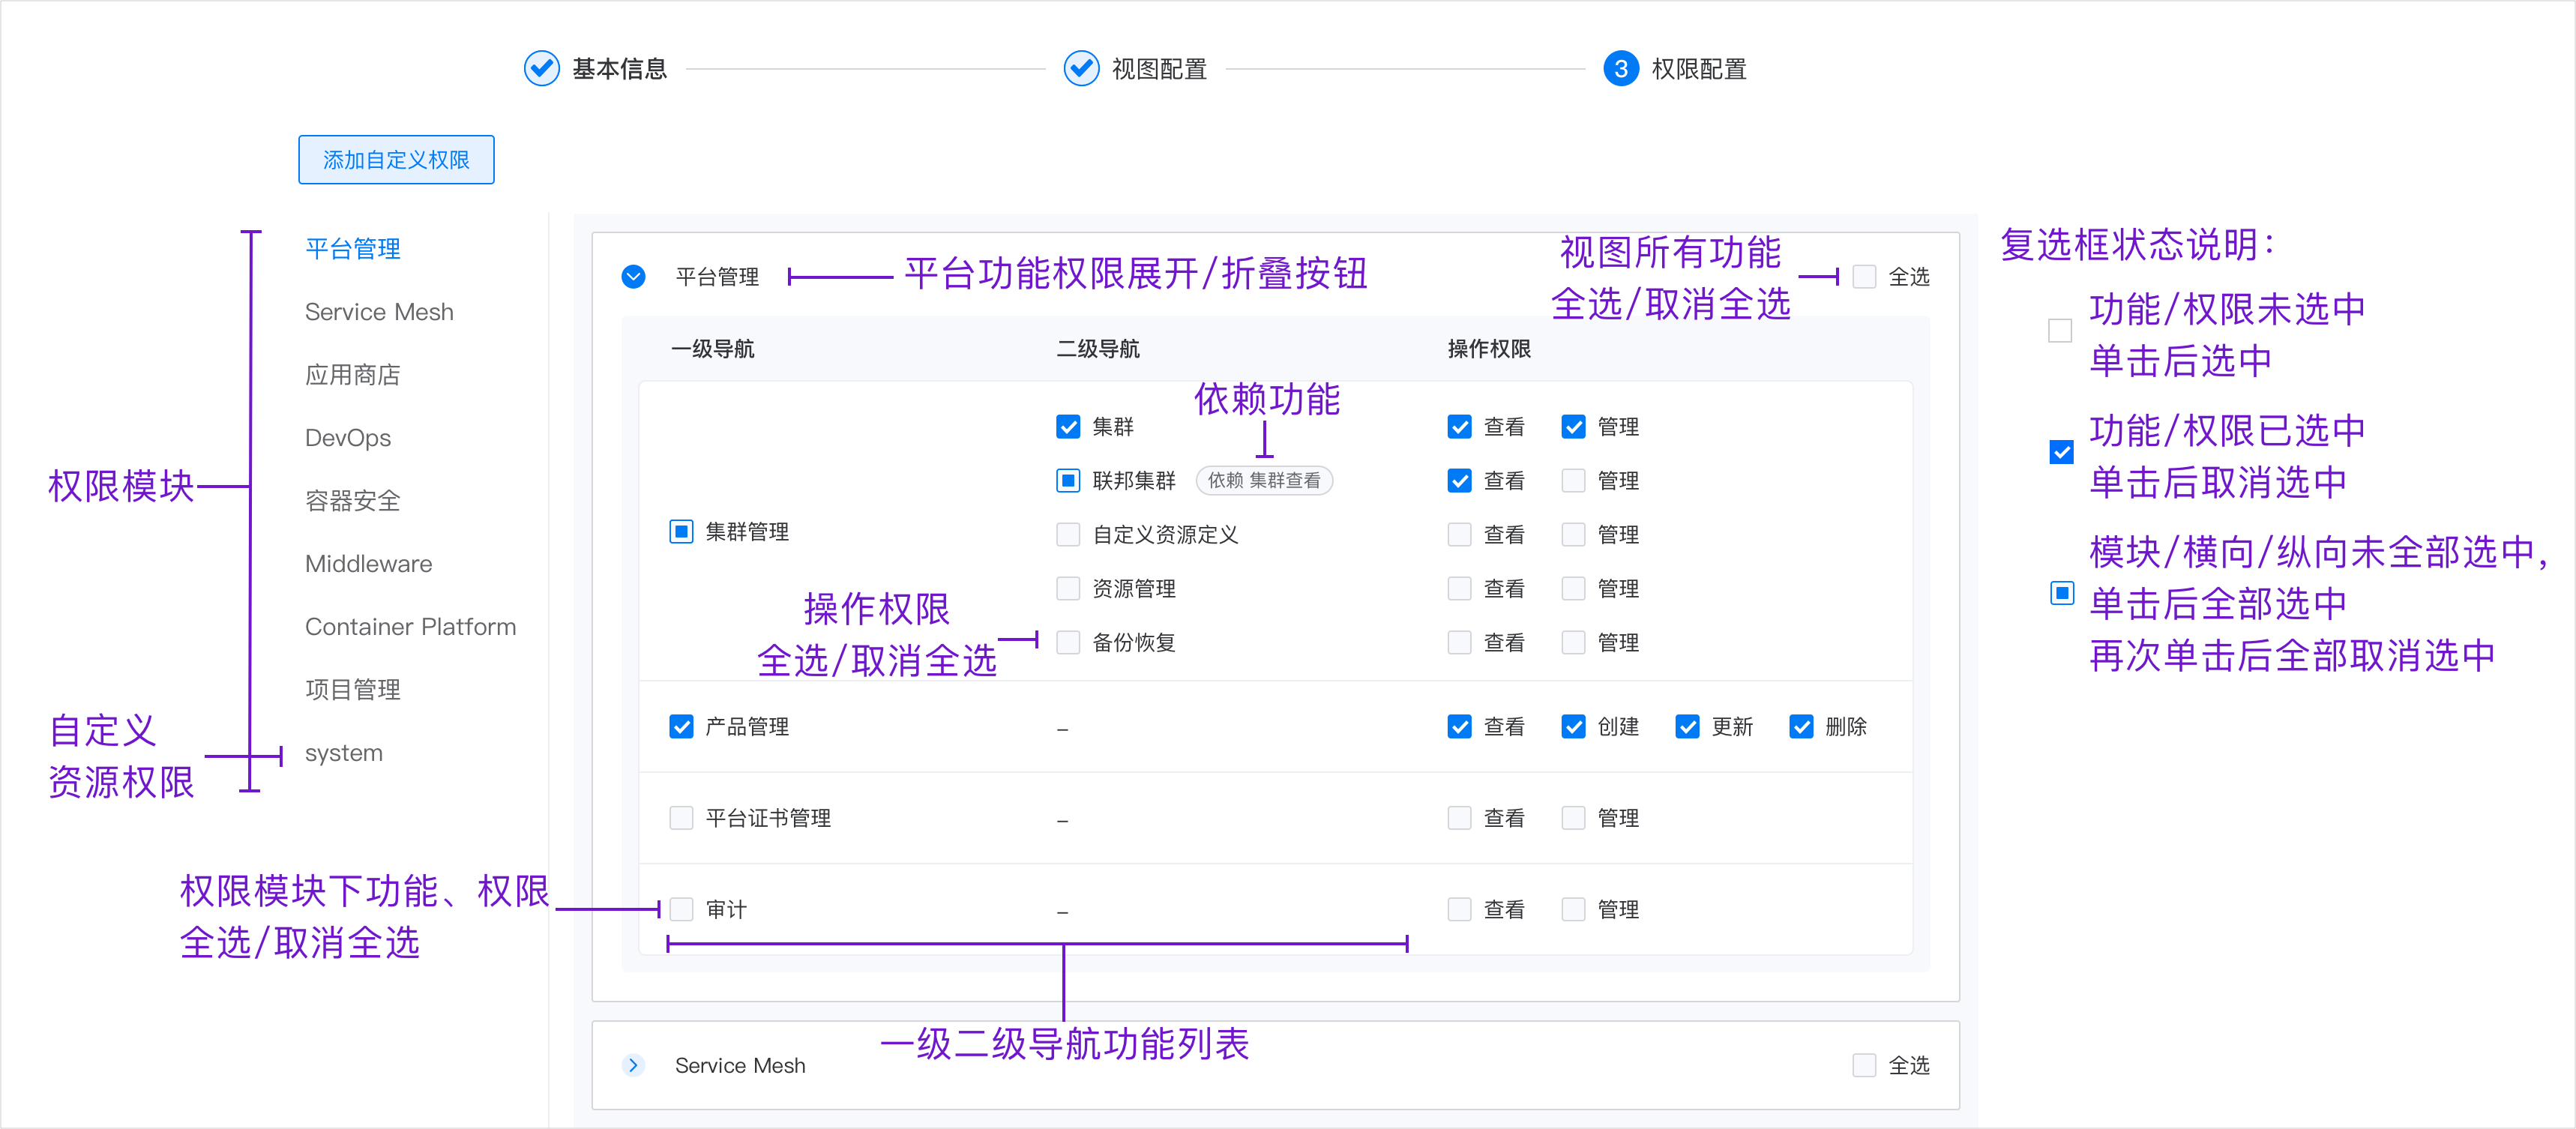Check the 审计 first-level checkbox
2576x1129 pixels.
coord(681,909)
